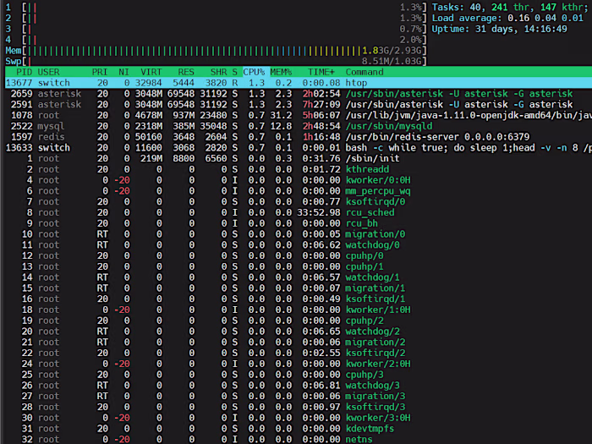Viewport: 592px width, 444px height.
Task: Click the 7h27:09 time value
Action: (321, 104)
